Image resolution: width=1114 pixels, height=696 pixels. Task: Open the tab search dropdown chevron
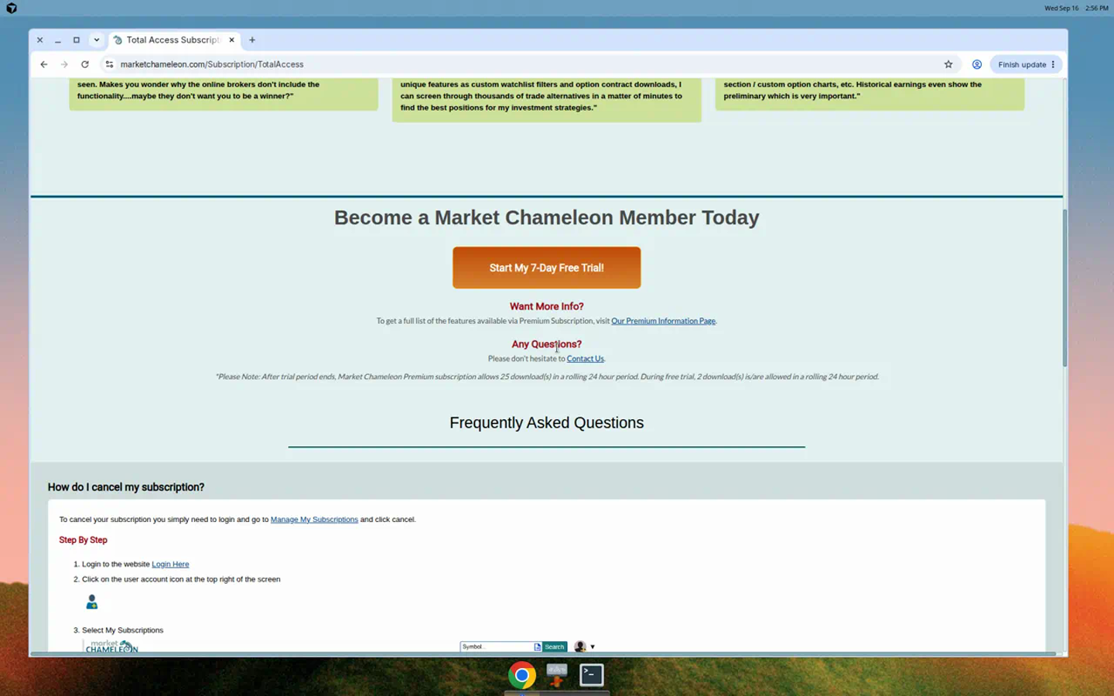[97, 40]
